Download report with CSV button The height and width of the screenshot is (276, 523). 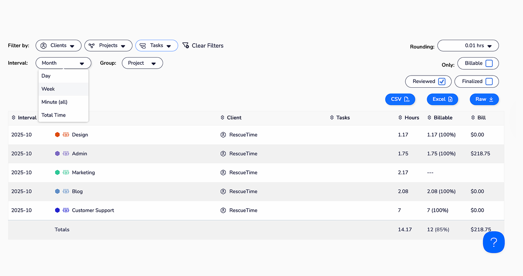click(400, 100)
